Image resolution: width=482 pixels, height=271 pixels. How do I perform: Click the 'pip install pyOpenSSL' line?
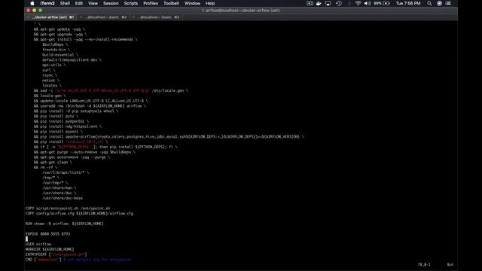point(61,121)
